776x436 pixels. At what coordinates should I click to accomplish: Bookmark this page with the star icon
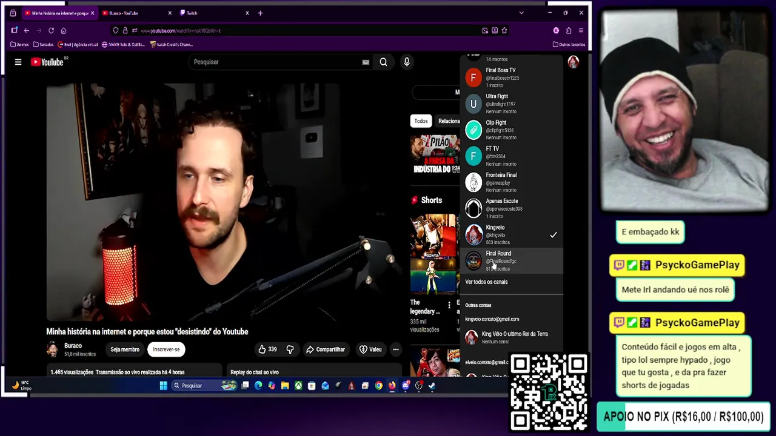click(504, 30)
